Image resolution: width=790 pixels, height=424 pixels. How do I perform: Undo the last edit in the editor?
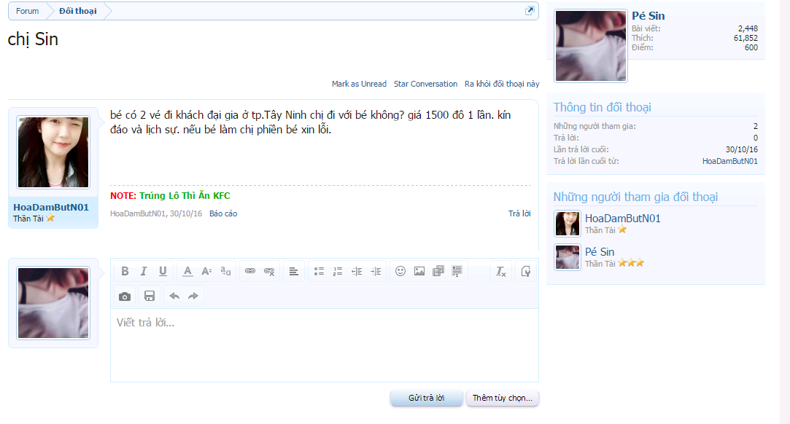[x=174, y=296]
